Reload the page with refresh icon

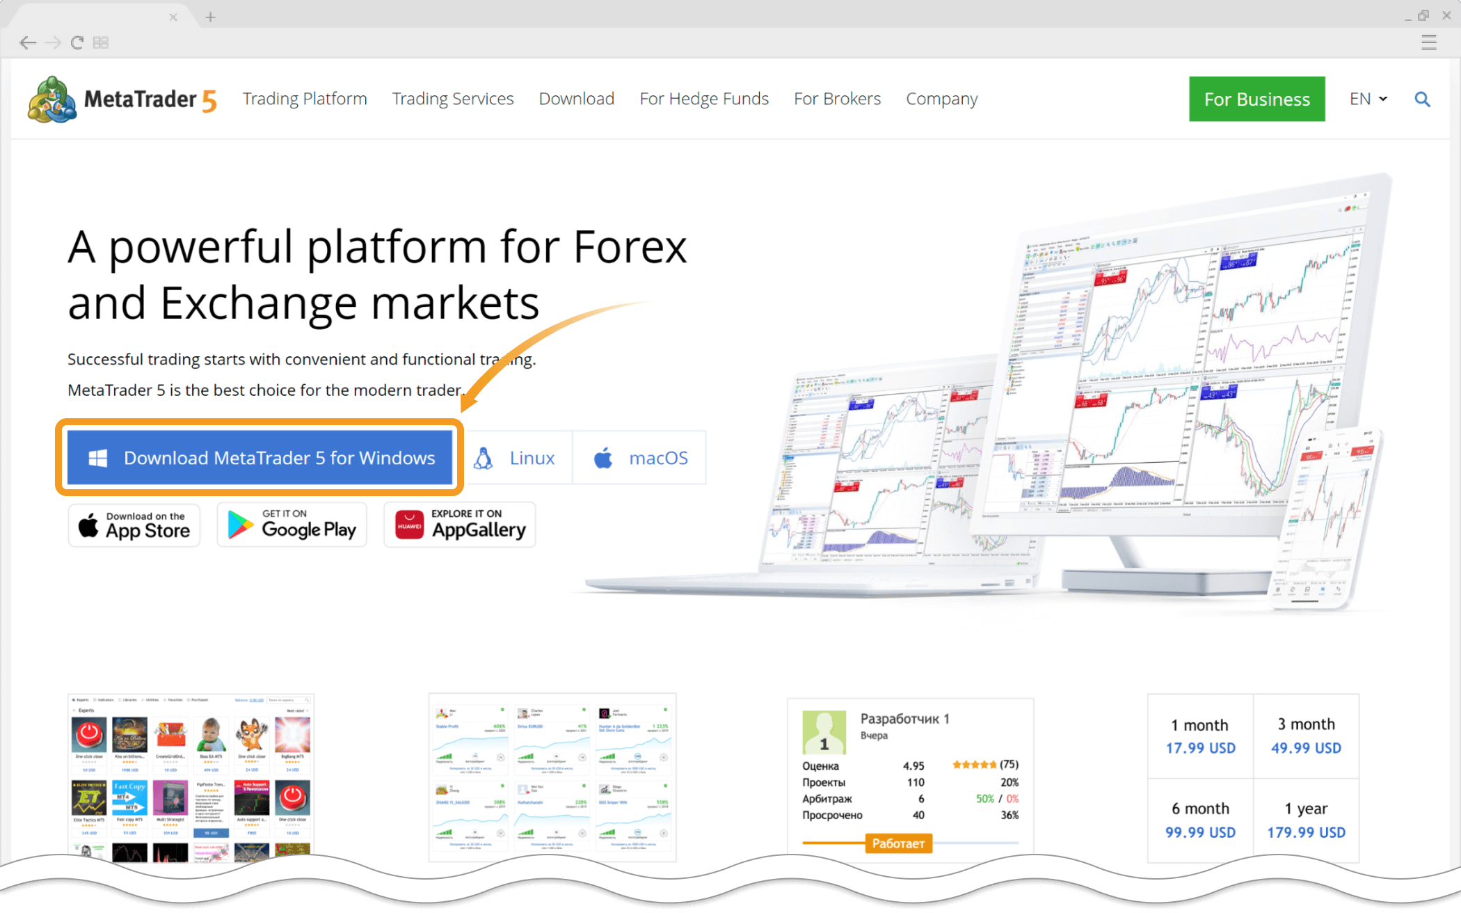[77, 43]
